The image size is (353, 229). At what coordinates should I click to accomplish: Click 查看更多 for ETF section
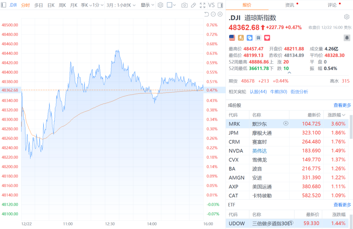(x=342, y=205)
